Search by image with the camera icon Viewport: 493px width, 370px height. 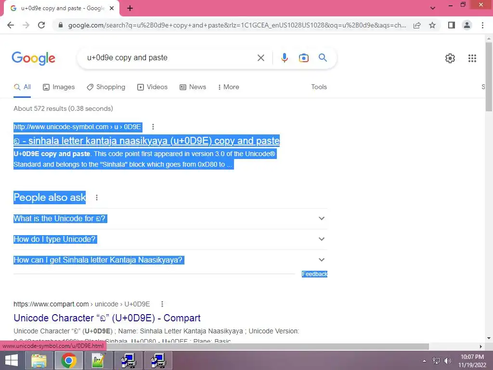pos(303,58)
